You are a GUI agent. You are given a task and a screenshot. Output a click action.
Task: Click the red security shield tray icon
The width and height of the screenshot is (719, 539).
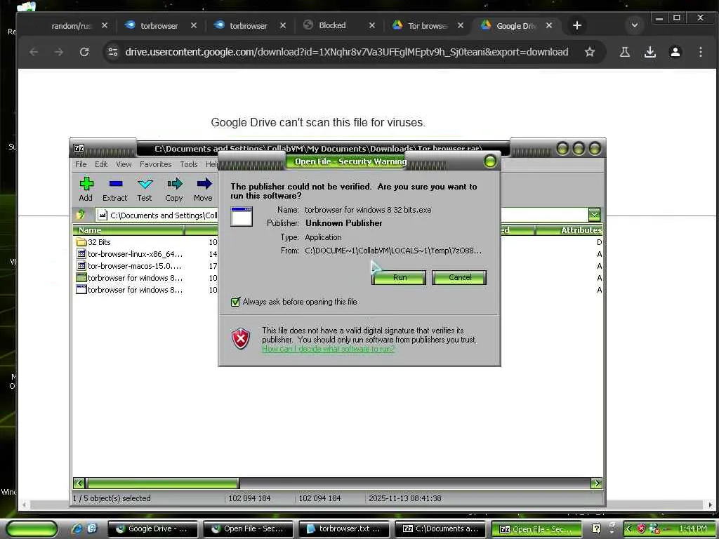click(x=642, y=528)
